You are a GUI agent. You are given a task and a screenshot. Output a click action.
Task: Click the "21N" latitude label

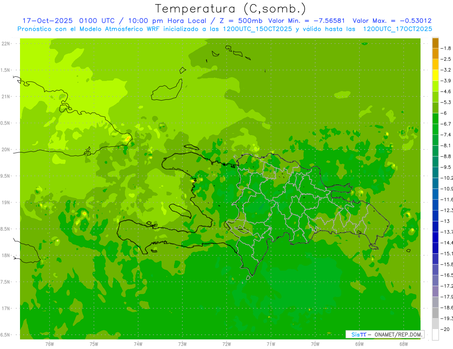(x=6, y=97)
